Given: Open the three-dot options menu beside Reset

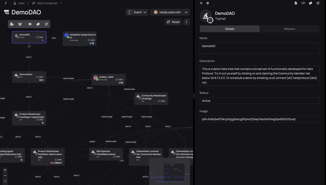Looking at the screenshot, I should click(x=186, y=22).
